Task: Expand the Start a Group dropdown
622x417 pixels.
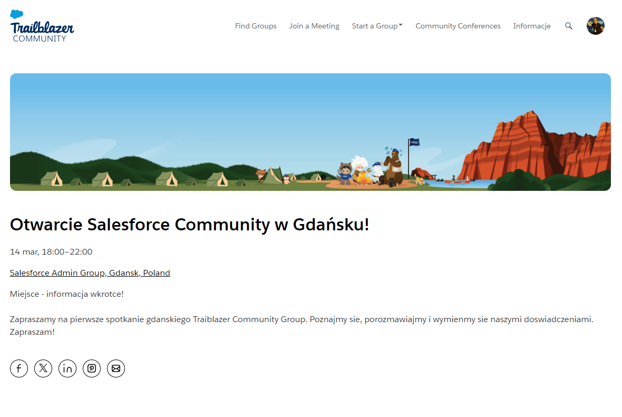Action: point(377,26)
